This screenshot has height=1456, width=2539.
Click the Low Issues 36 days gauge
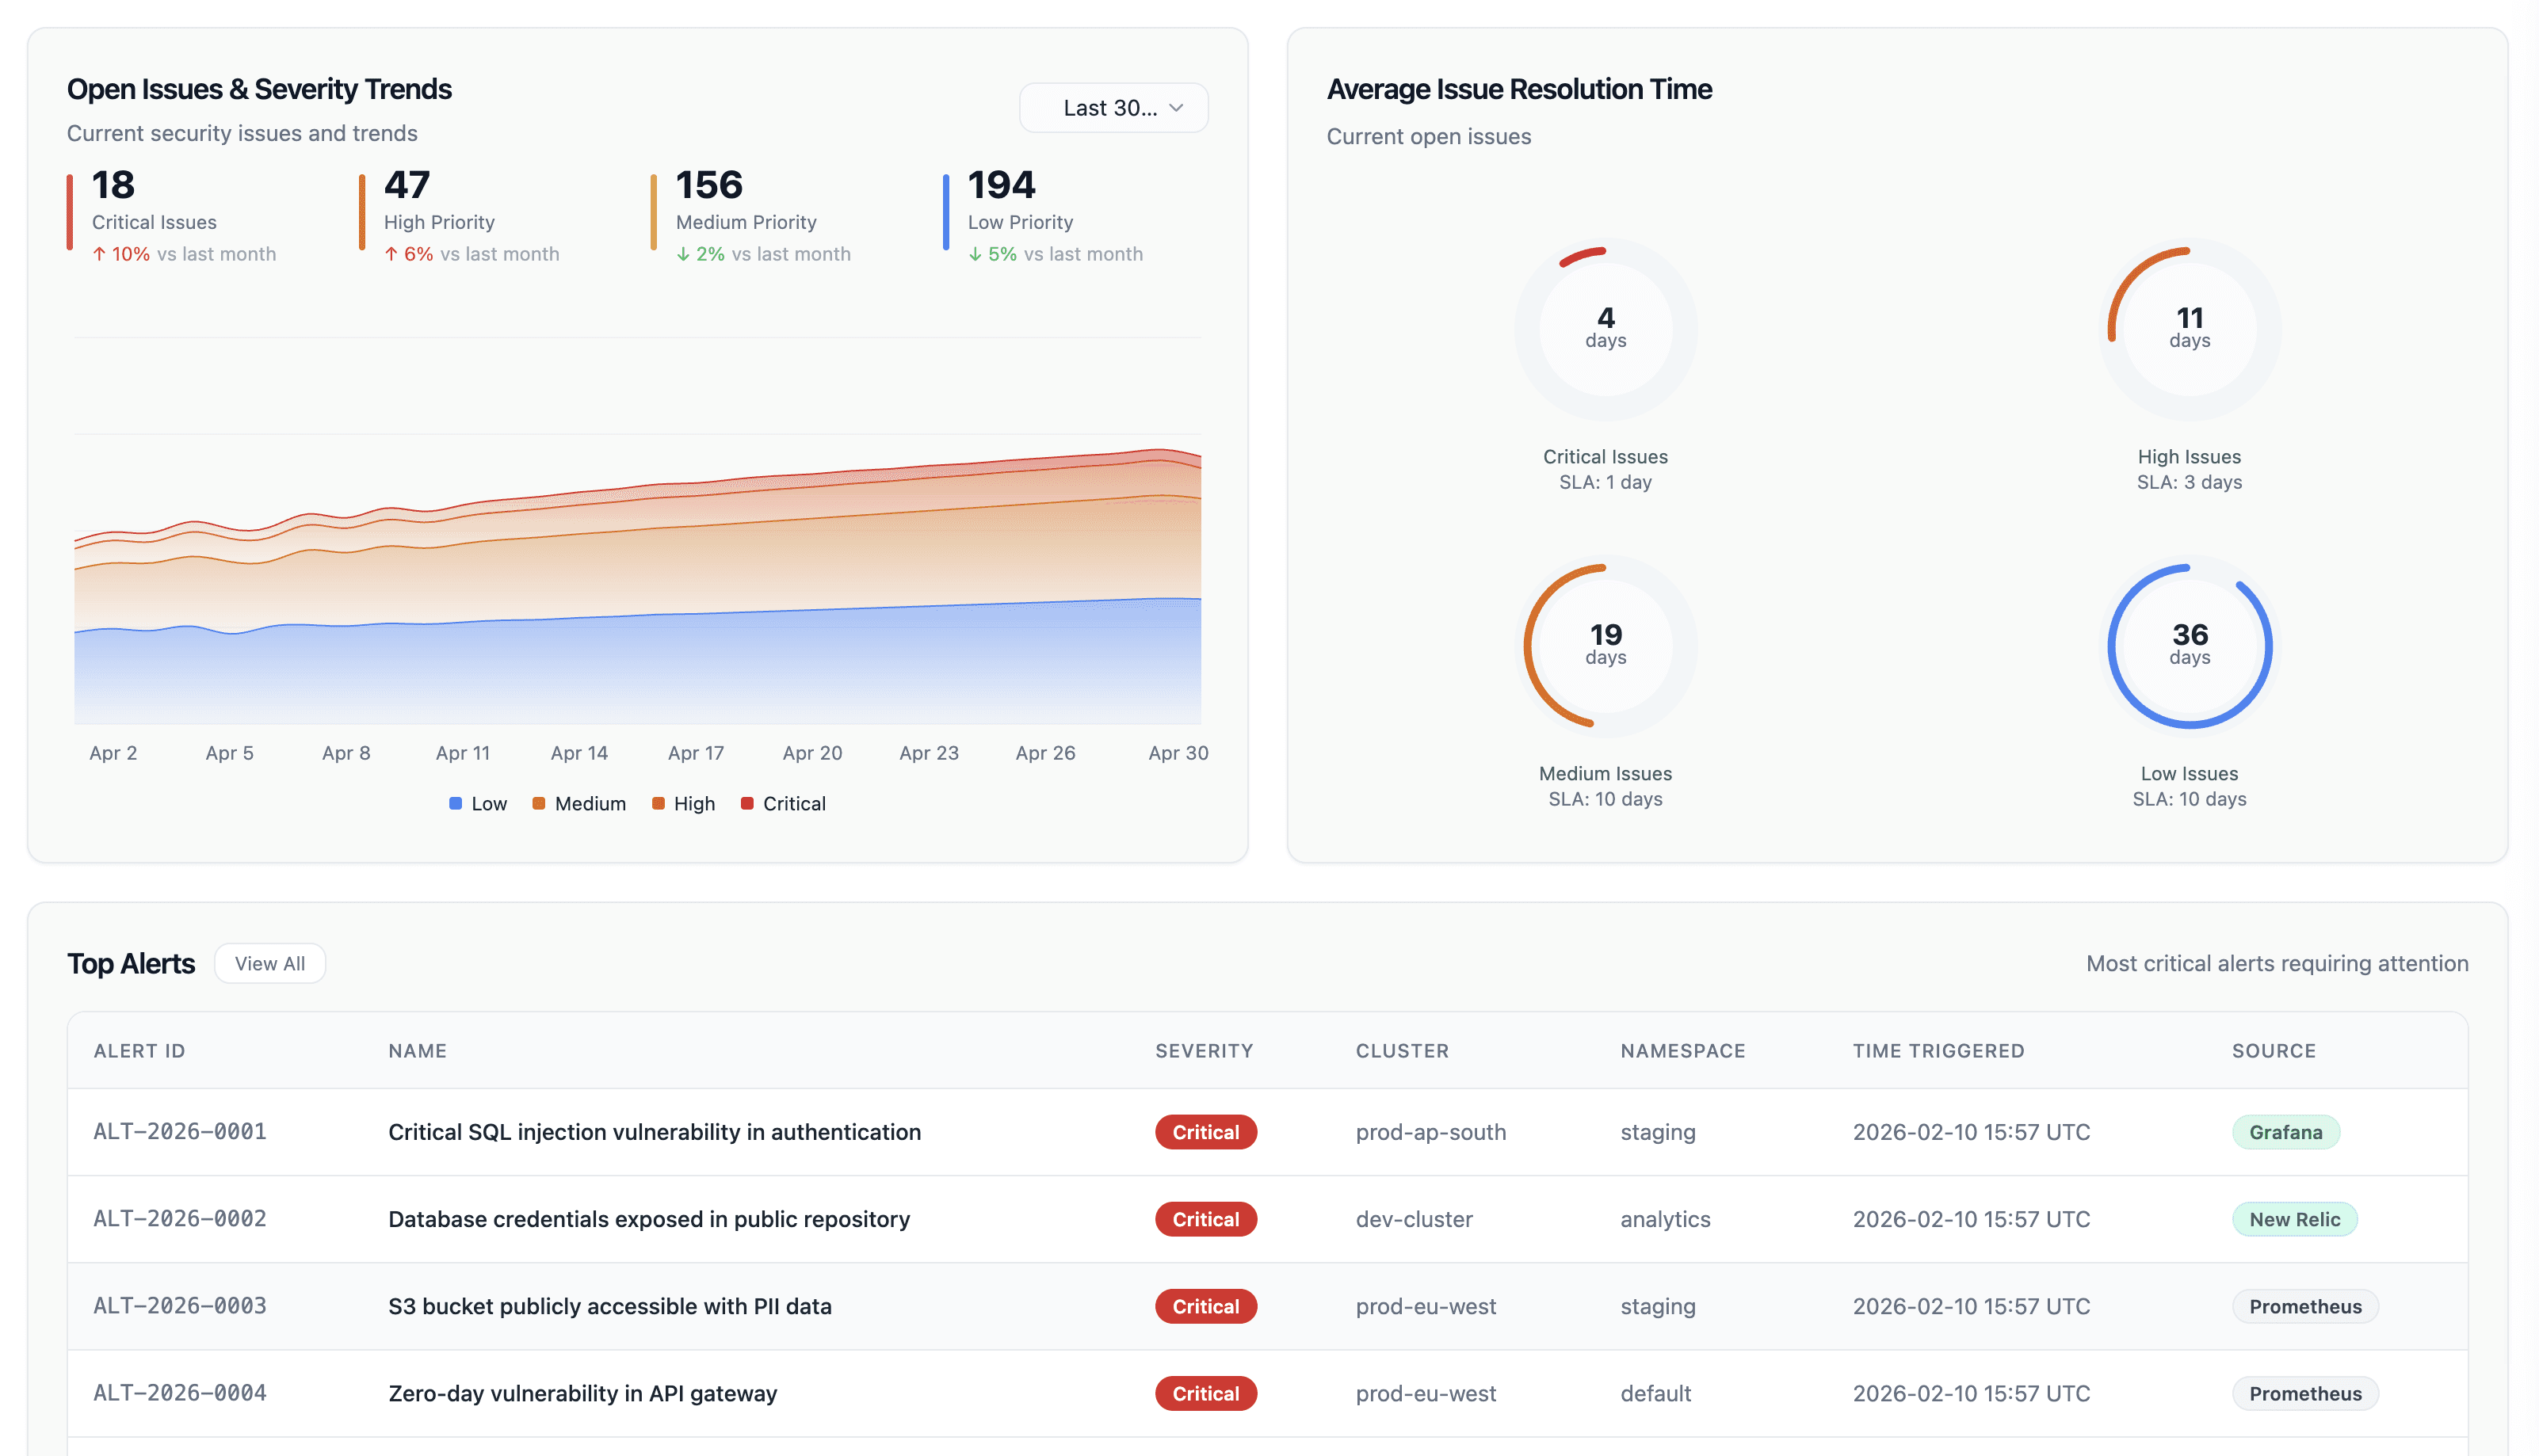coord(2188,645)
